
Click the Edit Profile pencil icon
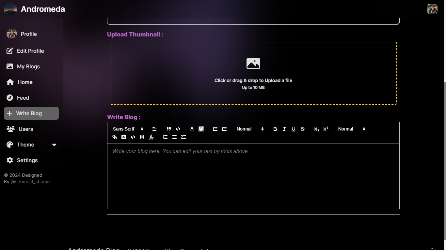[10, 51]
